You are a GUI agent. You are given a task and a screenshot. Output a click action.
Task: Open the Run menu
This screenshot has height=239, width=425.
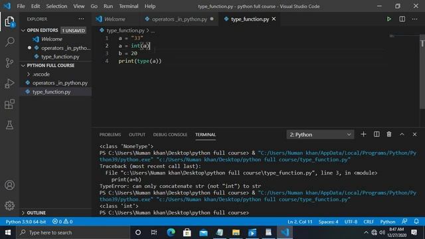(x=108, y=6)
